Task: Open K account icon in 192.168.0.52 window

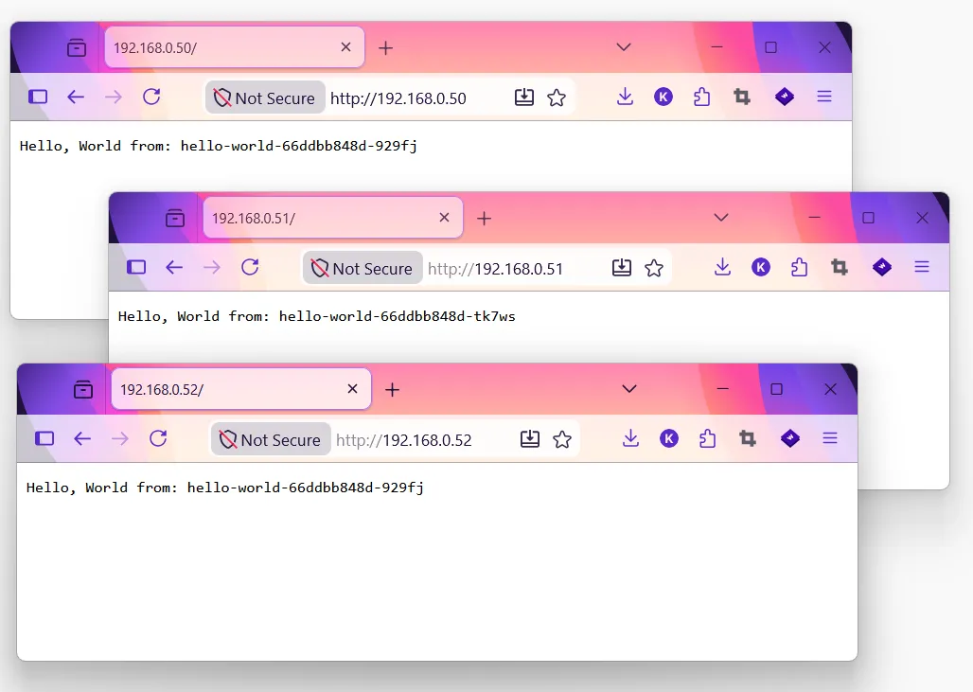Action: coord(669,439)
